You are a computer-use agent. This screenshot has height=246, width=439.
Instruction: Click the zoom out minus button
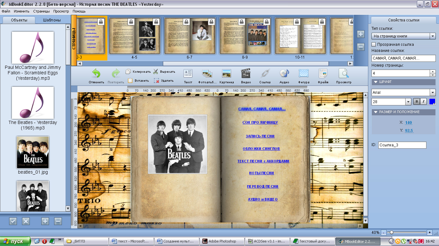383,232
